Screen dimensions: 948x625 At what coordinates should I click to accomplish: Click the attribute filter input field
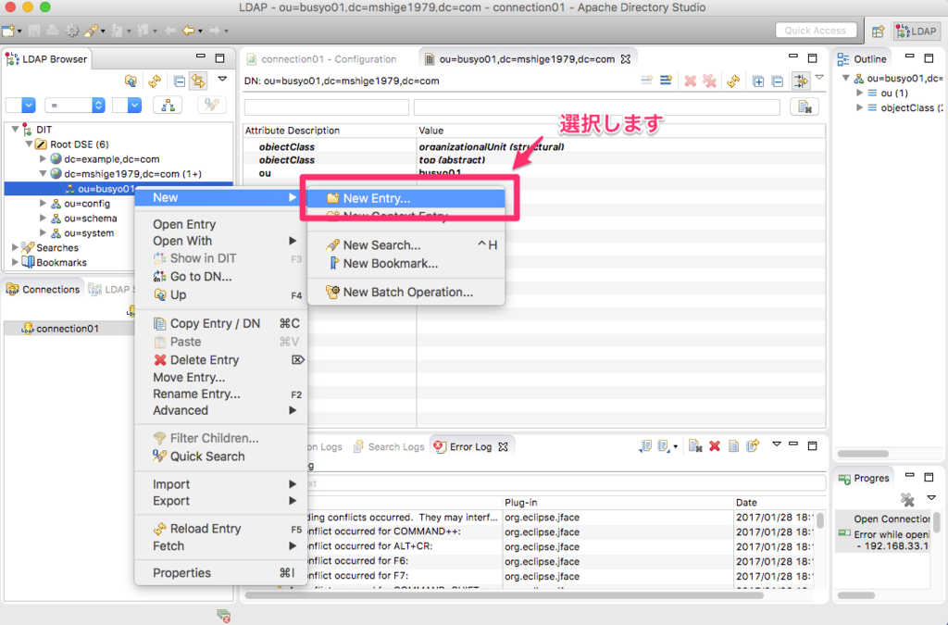coord(327,107)
